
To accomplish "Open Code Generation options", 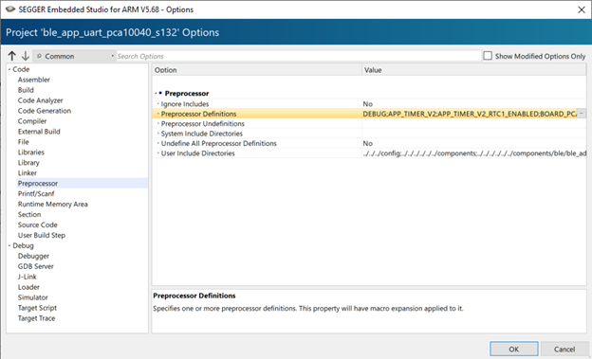I will tap(45, 111).
